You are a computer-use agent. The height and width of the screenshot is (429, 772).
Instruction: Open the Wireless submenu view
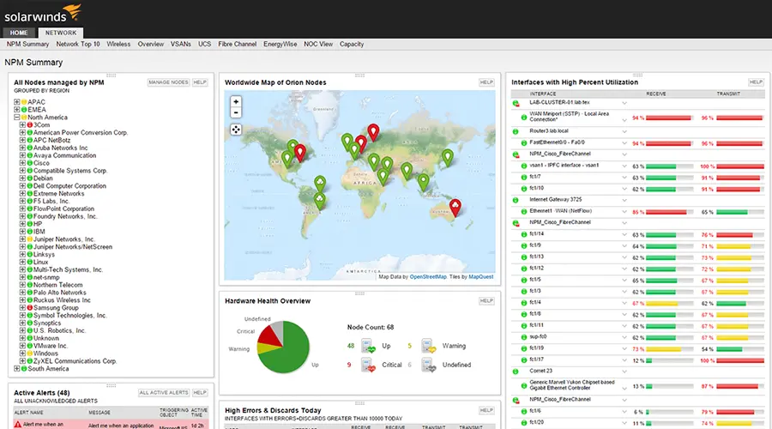pyautogui.click(x=118, y=45)
